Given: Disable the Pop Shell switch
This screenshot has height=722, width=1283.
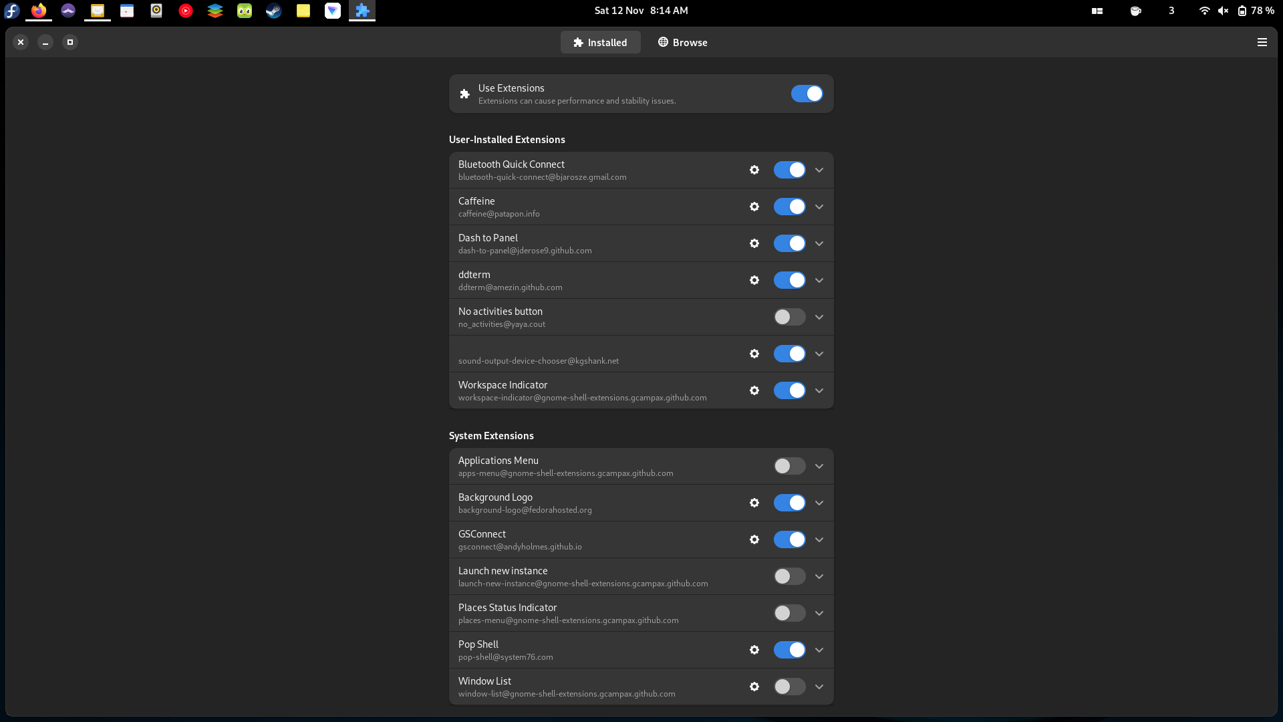Looking at the screenshot, I should [789, 650].
